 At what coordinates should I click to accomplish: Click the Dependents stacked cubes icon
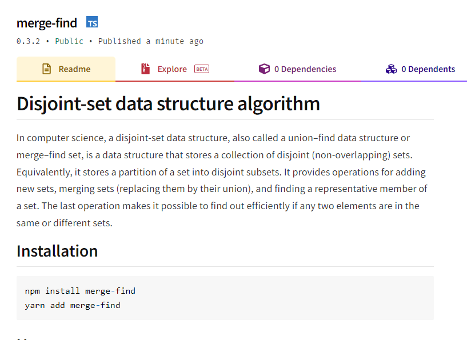point(391,69)
